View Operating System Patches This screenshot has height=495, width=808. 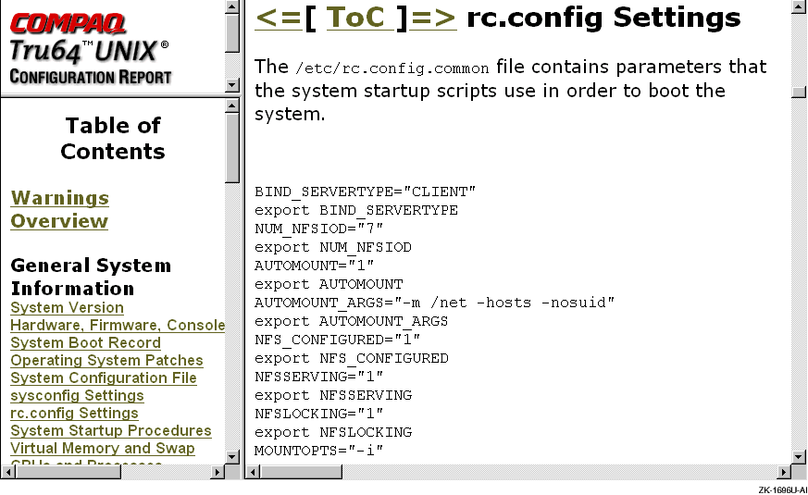(106, 361)
